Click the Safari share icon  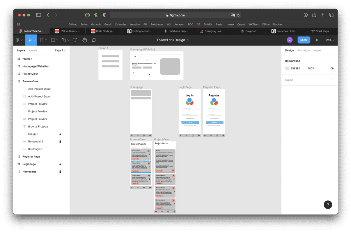click(314, 15)
